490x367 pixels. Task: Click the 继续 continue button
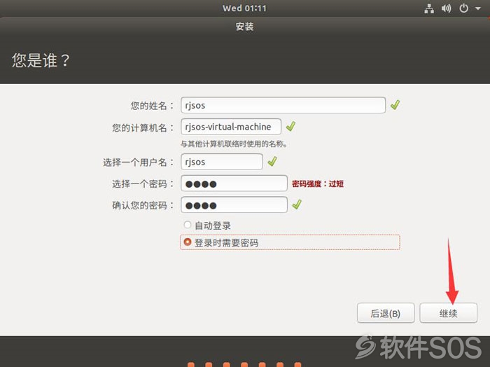(449, 313)
